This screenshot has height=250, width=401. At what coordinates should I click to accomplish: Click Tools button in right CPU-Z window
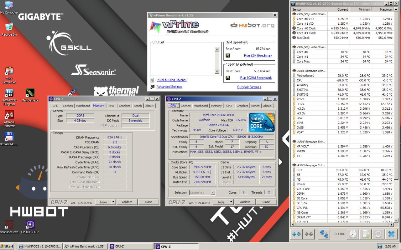pos(221,202)
